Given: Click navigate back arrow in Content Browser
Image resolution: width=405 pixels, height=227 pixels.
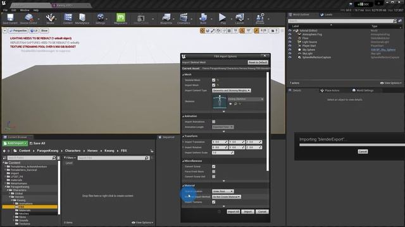Looking at the screenshot, I should click(x=4, y=151).
